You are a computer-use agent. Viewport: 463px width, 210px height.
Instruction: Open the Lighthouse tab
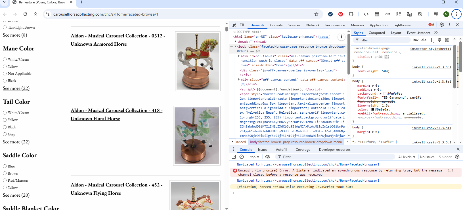[402, 25]
